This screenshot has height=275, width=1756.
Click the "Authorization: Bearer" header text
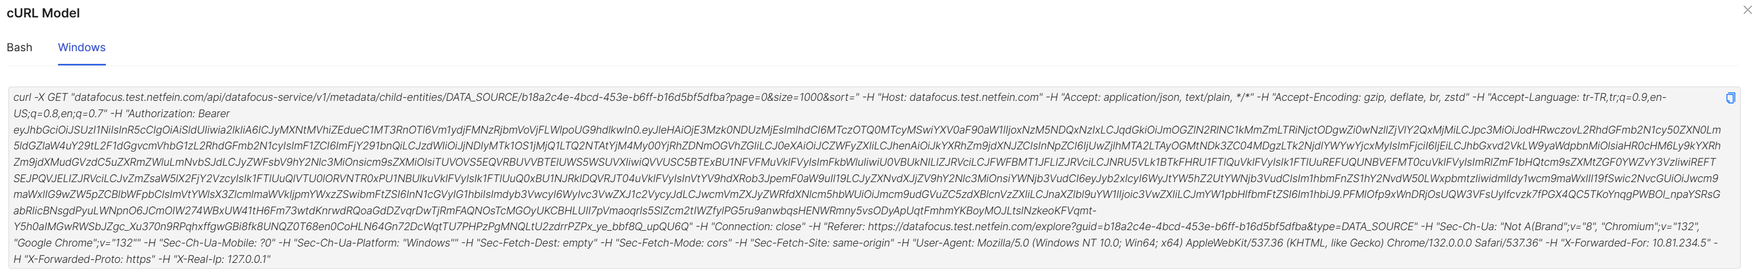coord(178,113)
